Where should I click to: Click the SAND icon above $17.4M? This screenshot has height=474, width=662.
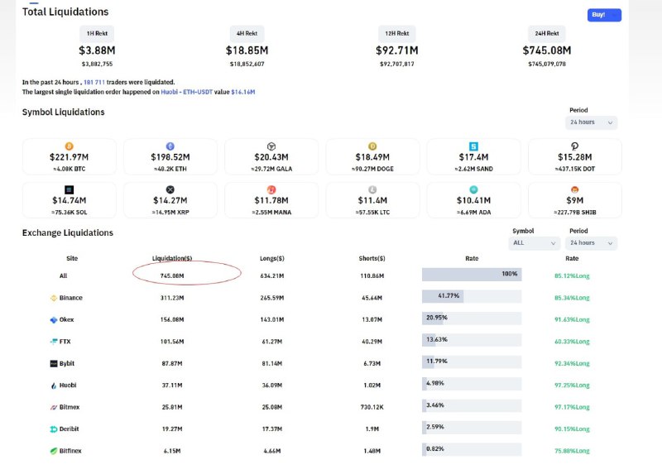(473, 146)
